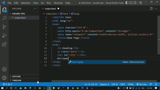This screenshot has height=90, width=160.
Task: Click the horizontal scrollbar of the editor
Action: [x=104, y=81]
